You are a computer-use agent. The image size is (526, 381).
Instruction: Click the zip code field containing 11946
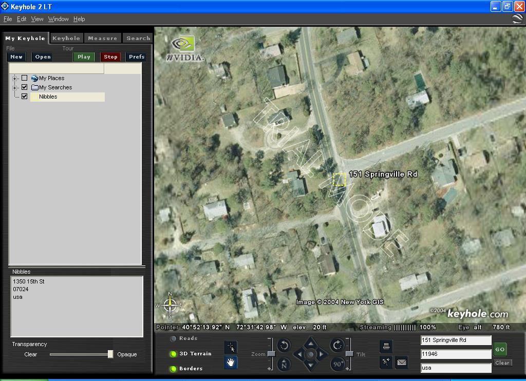click(456, 354)
